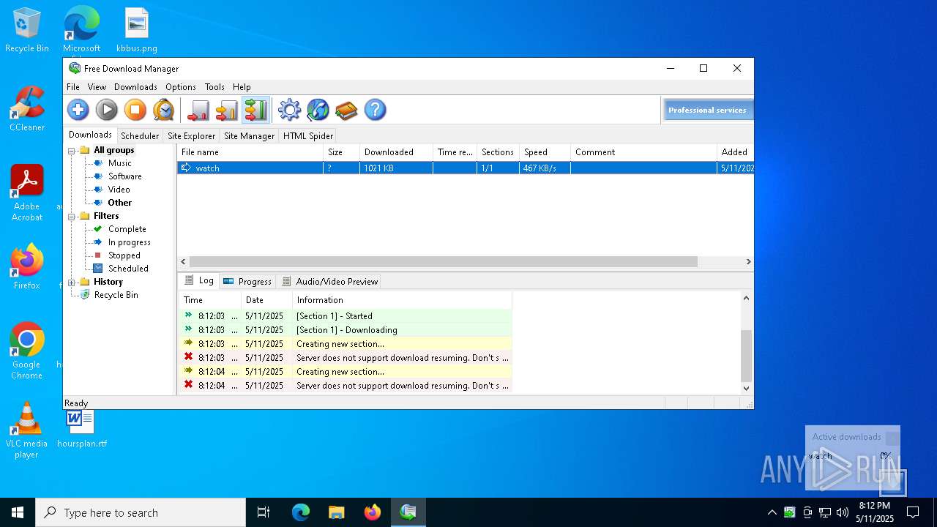Open the File menu
The width and height of the screenshot is (937, 527).
[73, 86]
